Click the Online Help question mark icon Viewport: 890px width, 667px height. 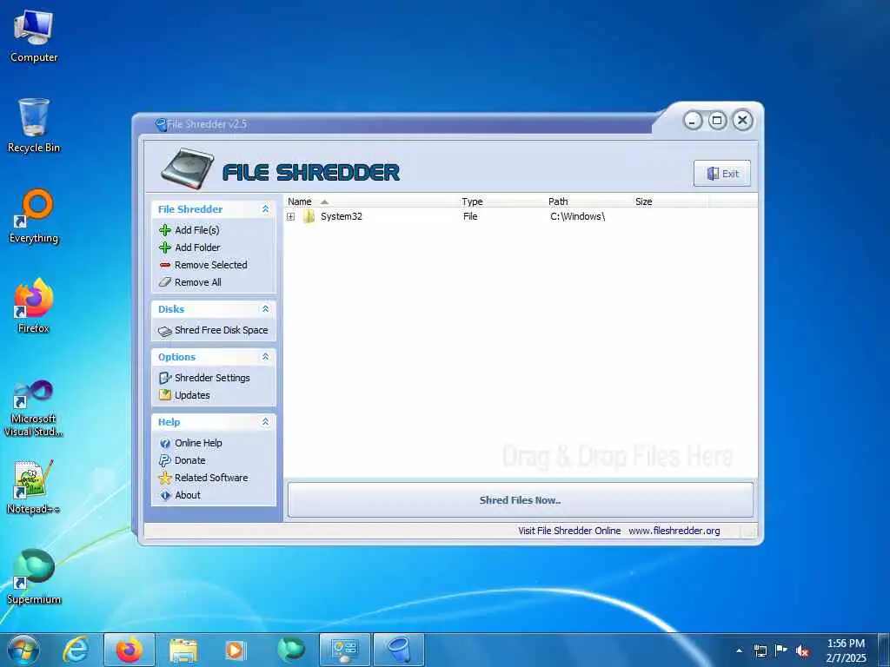[165, 443]
